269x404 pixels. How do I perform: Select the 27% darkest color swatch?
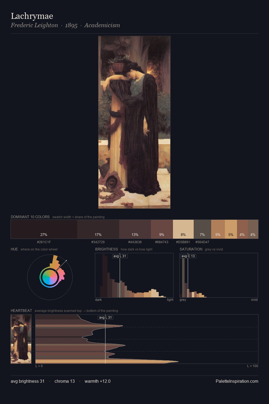[44, 229]
